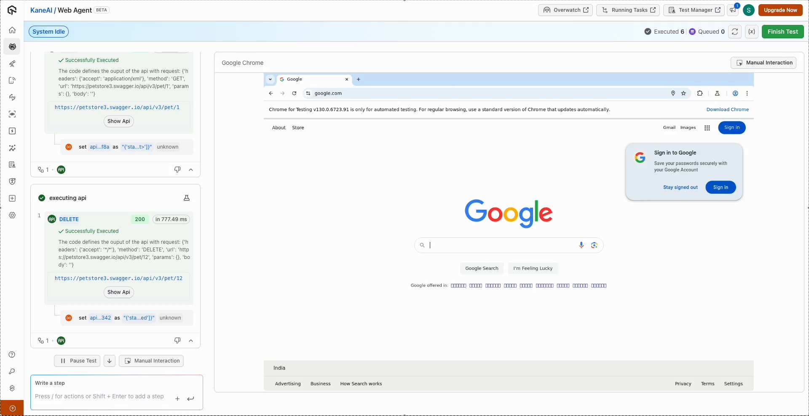The image size is (809, 416).
Task: Click the Download Chrome link
Action: point(727,109)
